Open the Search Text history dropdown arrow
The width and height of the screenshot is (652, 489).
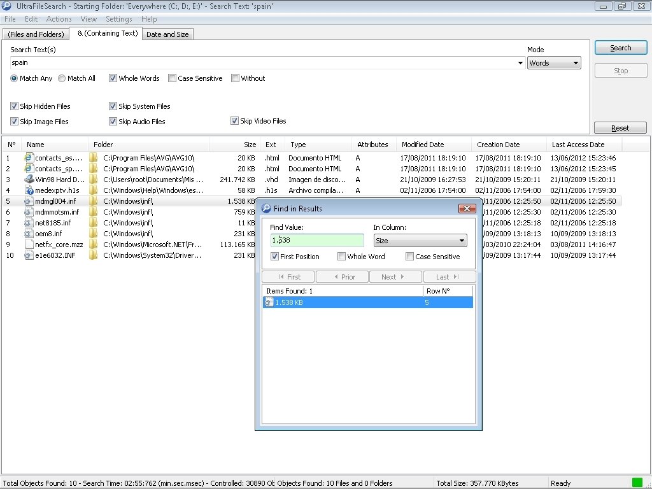pyautogui.click(x=520, y=63)
